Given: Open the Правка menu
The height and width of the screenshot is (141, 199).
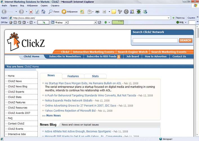Looking at the screenshot, I should click(14, 6).
